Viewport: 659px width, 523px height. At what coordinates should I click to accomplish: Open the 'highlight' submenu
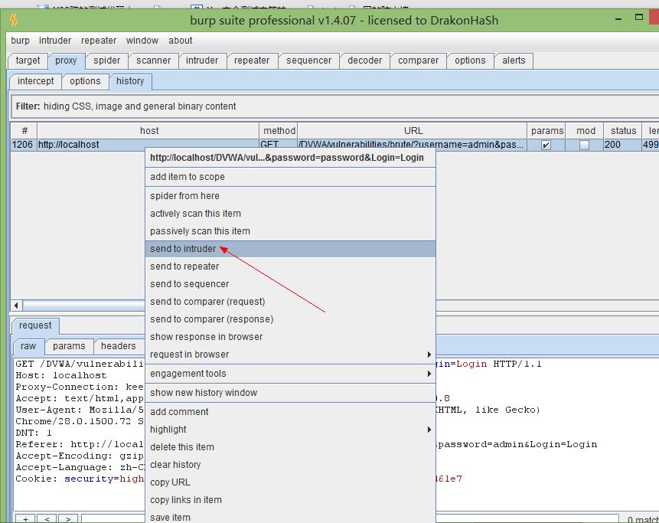290,430
